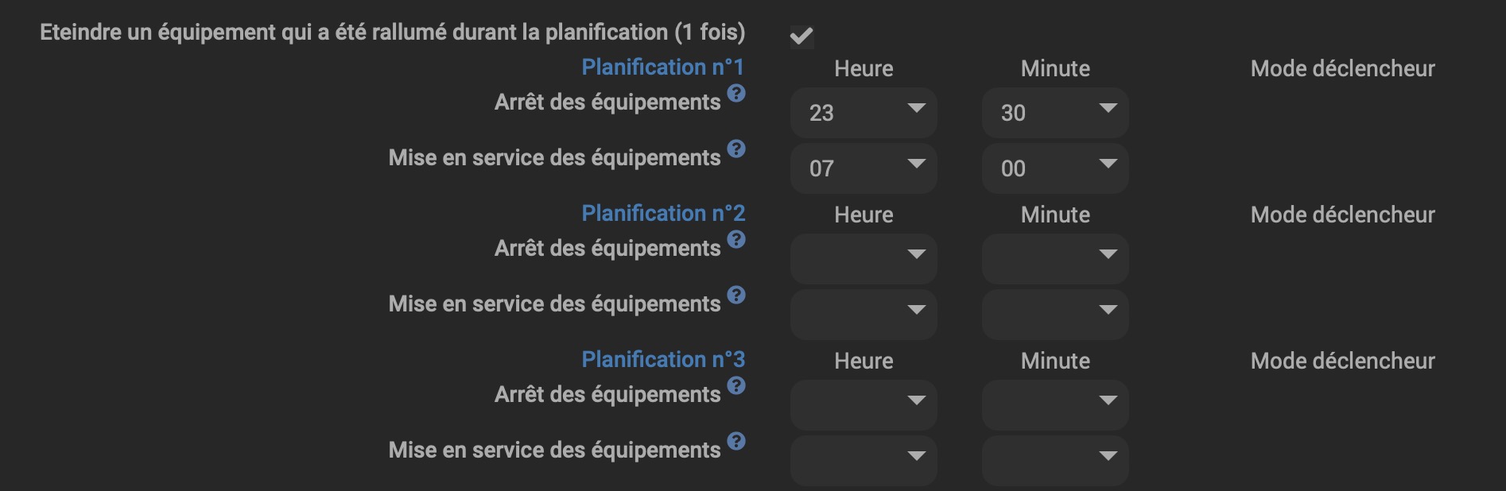Click the Planification n°3 heading

[662, 360]
